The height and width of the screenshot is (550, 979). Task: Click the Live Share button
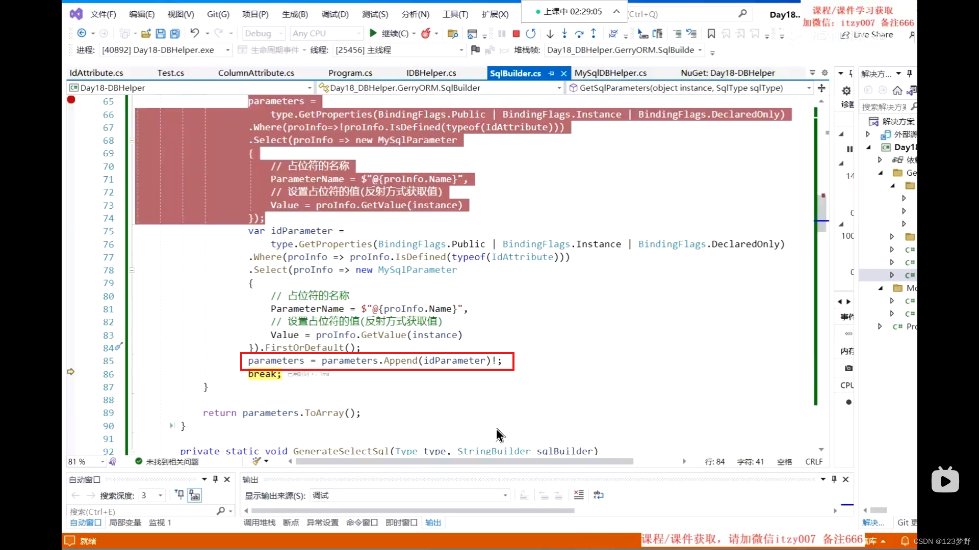tap(867, 35)
